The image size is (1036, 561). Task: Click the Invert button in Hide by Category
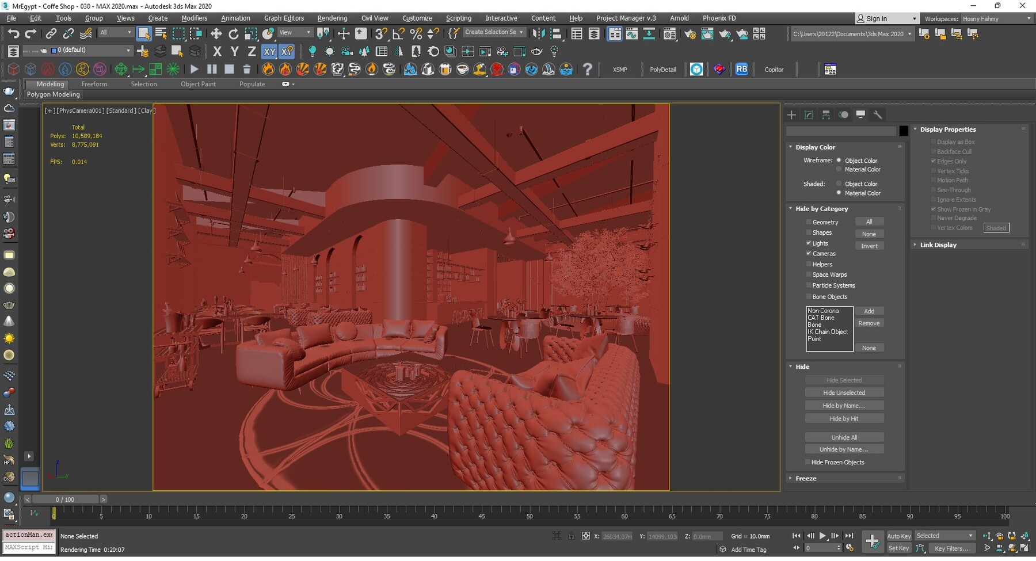870,246
